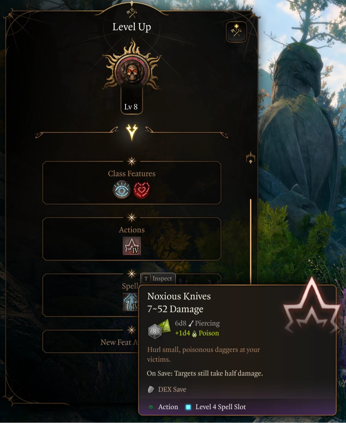Click the crown scroll-to-top icon above scrollbar
The image size is (346, 423).
coord(251,157)
